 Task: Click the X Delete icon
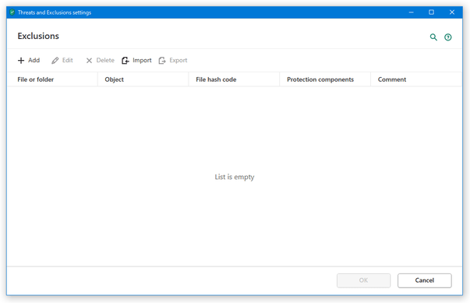(89, 61)
